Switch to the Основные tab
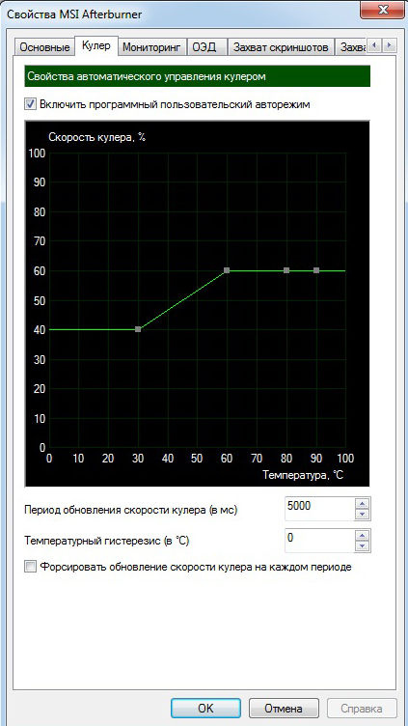Screen dimensions: 408x726 [x=45, y=47]
